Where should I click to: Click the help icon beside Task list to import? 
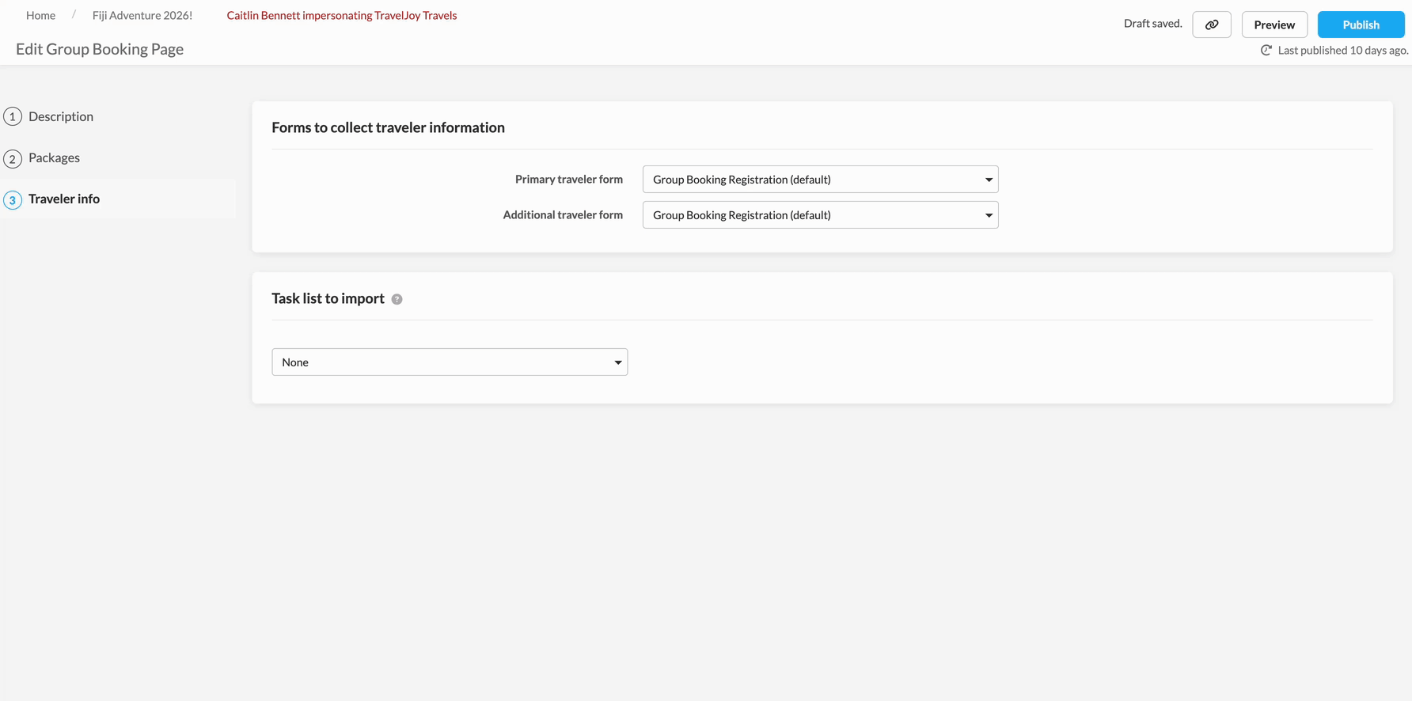pyautogui.click(x=397, y=299)
